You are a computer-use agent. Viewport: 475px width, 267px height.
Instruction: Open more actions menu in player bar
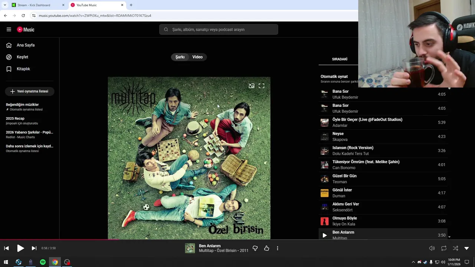(x=278, y=248)
